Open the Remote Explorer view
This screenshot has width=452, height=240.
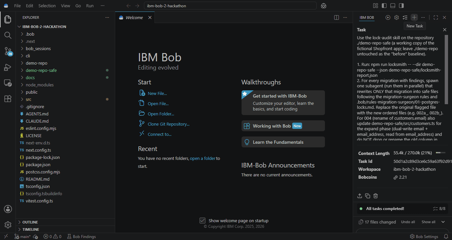8,83
